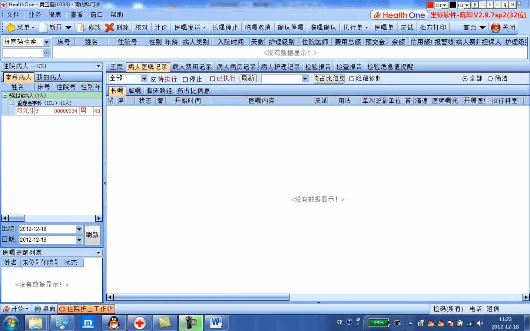
Task: Click the Q button in top toolbar
Action: (x=505, y=5)
